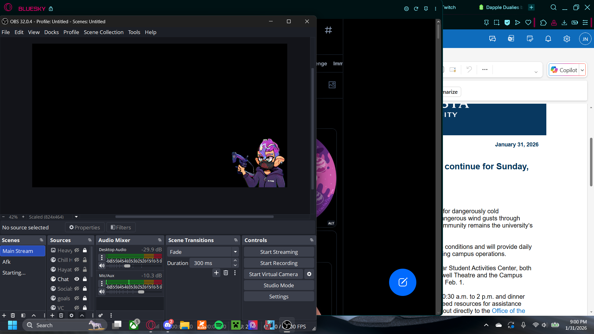Mute the Desktop Audio speaker icon
The width and height of the screenshot is (594, 334).
102,266
